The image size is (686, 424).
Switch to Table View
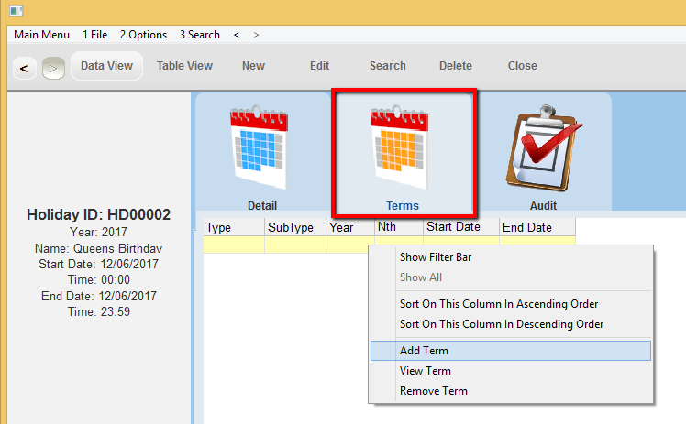point(184,66)
